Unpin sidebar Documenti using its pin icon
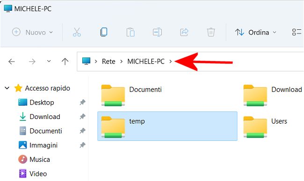Screen dimensions: 304x181 click(x=83, y=131)
